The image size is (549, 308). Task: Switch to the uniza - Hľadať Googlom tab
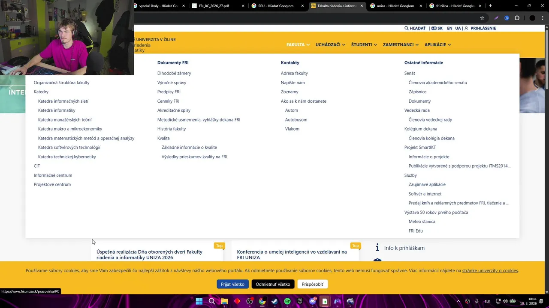[x=395, y=6]
